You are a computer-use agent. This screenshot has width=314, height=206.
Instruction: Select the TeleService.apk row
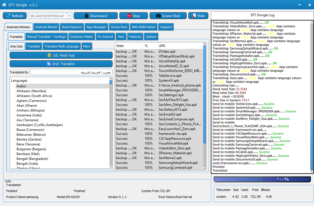coord(159,76)
